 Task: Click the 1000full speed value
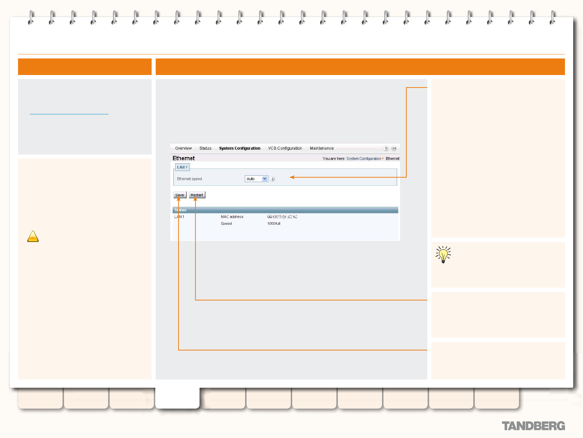274,224
